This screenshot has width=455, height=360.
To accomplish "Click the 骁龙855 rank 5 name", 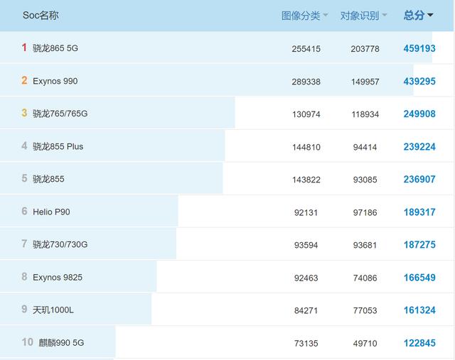I will coord(48,179).
